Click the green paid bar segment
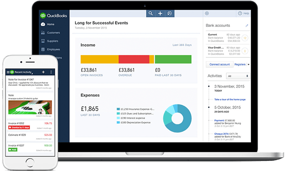The width and height of the screenshot is (286, 171). (173, 59)
